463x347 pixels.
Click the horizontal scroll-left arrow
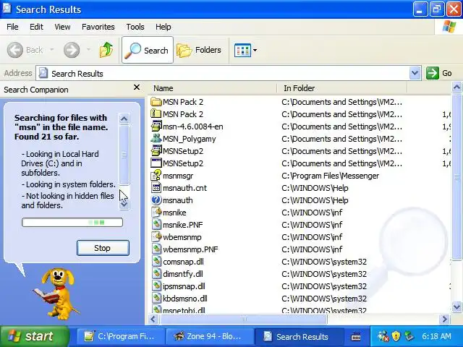pyautogui.click(x=153, y=319)
